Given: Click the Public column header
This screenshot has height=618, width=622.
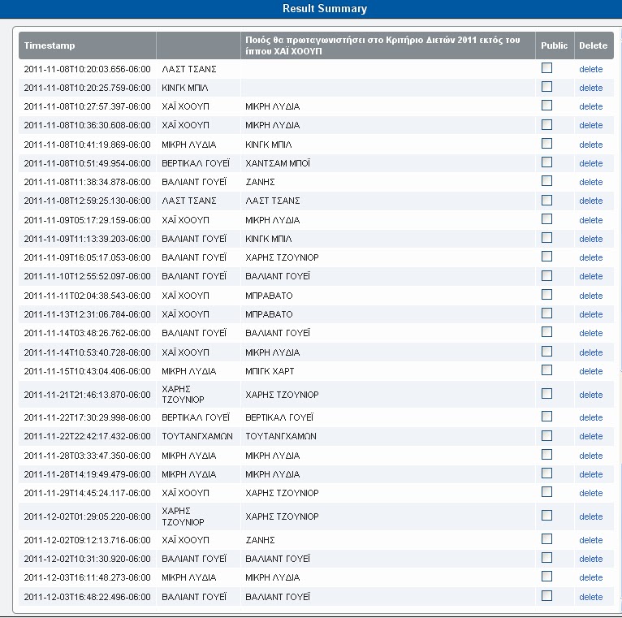Looking at the screenshot, I should [x=554, y=45].
